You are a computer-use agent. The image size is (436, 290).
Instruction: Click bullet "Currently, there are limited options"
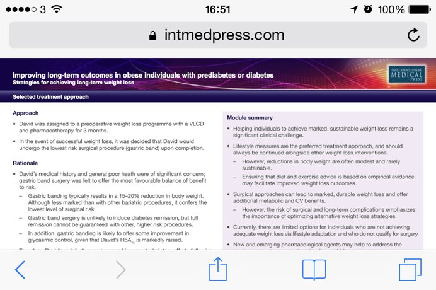326,231
